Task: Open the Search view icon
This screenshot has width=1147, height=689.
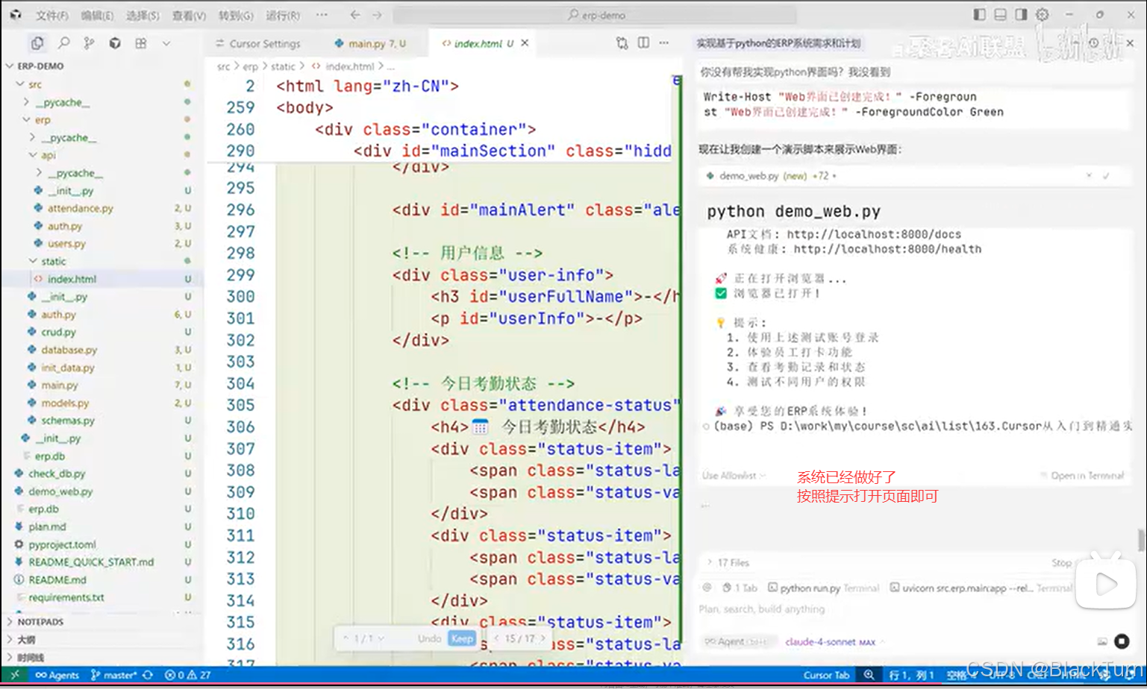Action: point(64,43)
